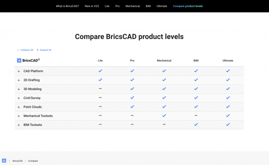Click Ultimate column header in table
Image resolution: width=269 pixels, height=165 pixels.
(x=228, y=61)
